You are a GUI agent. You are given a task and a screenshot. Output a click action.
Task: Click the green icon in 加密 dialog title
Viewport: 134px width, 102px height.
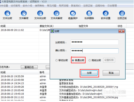click(52, 31)
